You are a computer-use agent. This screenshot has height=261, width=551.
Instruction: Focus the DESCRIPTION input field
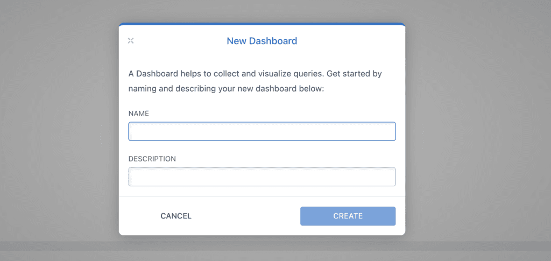pyautogui.click(x=262, y=177)
